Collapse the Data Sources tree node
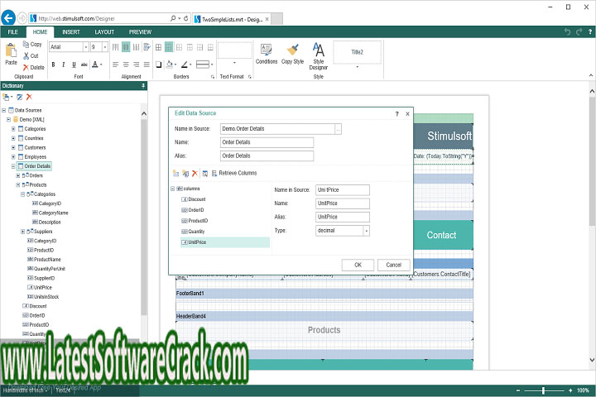The width and height of the screenshot is (596, 397). (4, 110)
